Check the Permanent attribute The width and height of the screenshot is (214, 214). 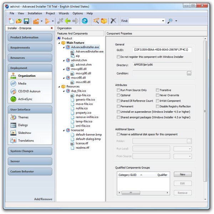[x=118, y=106]
